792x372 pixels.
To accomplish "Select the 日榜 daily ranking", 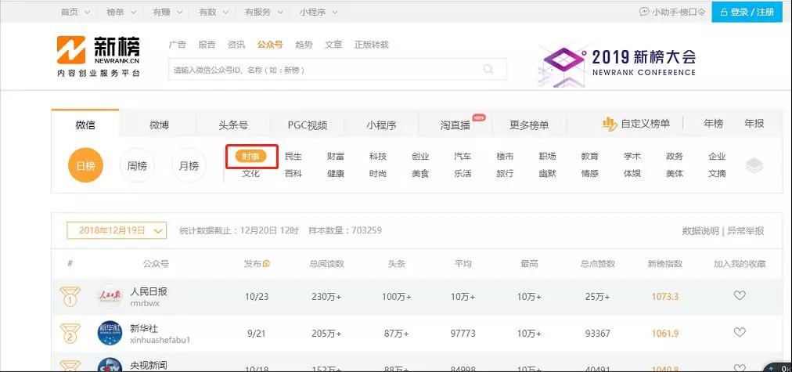I will point(86,165).
